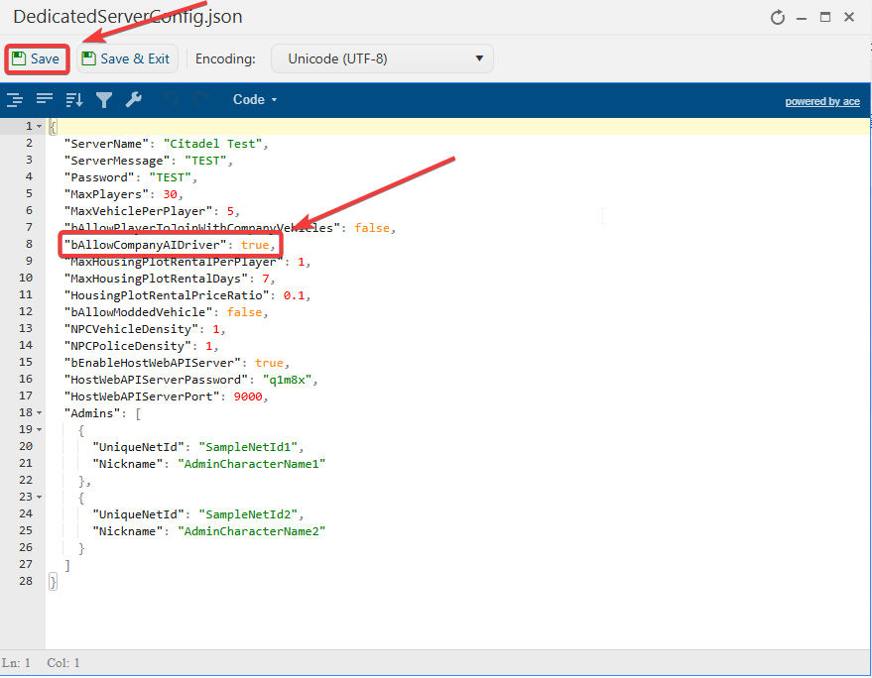The height and width of the screenshot is (678, 872).
Task: Click the "Admins" key on line 18
Action: pos(92,413)
